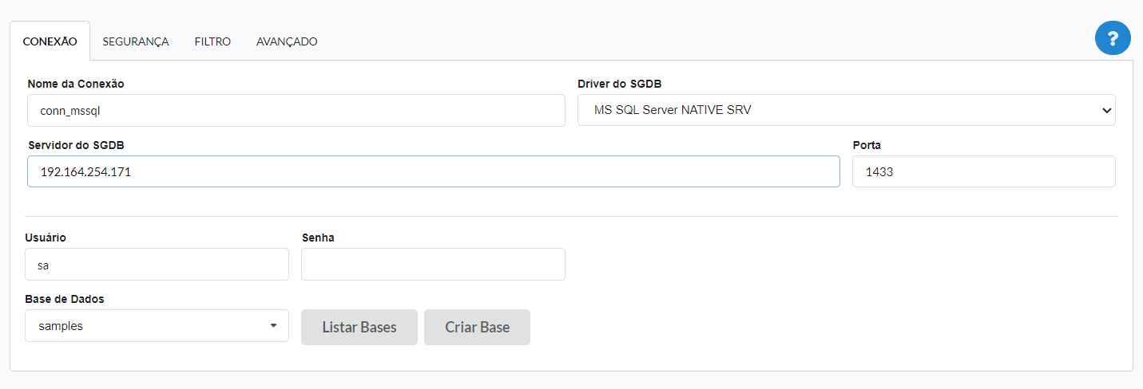Click the Nome da Conexão label text
The image size is (1143, 389).
pyautogui.click(x=76, y=84)
